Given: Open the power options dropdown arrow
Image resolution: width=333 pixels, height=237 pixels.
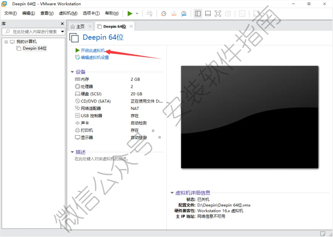Looking at the screenshot, I should click(x=137, y=14).
